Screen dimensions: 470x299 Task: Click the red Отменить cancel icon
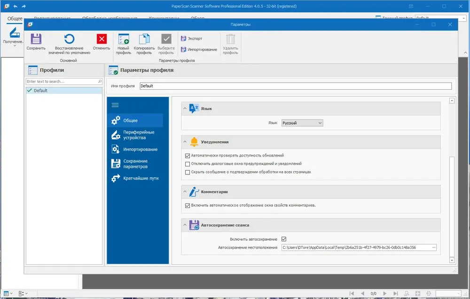pyautogui.click(x=102, y=39)
